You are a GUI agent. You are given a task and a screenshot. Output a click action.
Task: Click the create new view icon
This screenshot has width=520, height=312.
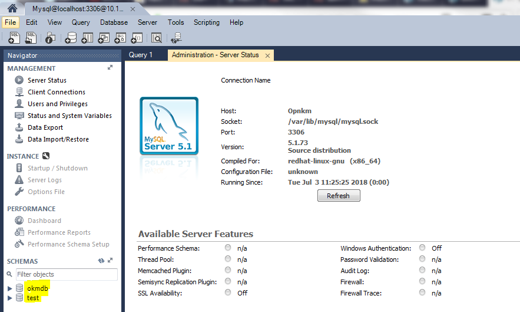[x=104, y=38]
